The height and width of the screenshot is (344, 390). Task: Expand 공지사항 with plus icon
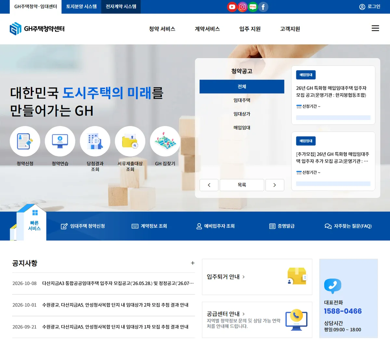coord(193,263)
